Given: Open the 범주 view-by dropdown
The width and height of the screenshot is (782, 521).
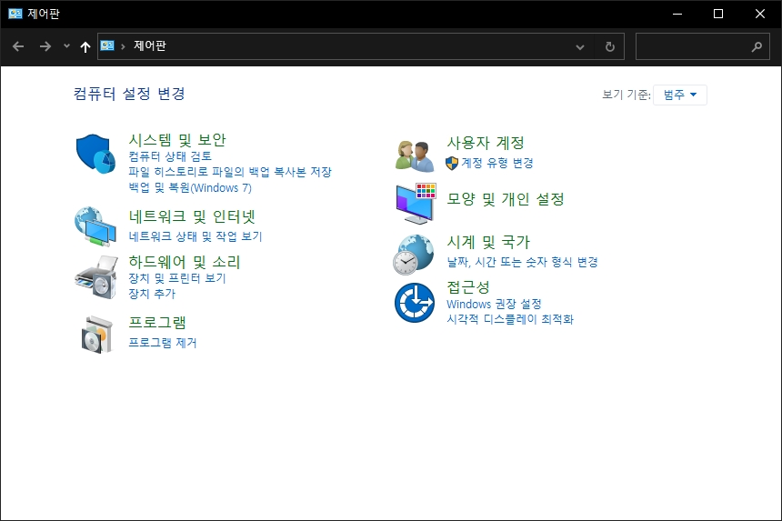Looking at the screenshot, I should [x=680, y=95].
